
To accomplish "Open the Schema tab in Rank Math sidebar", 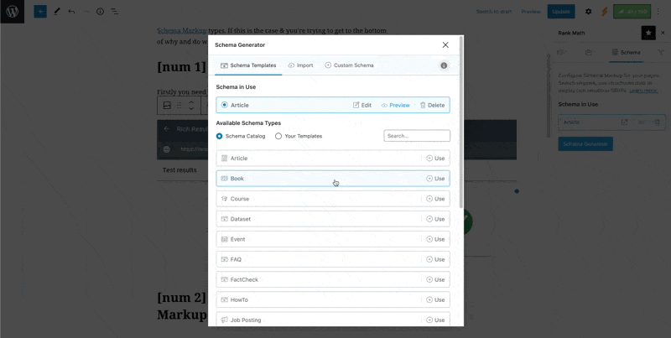I will click(627, 52).
